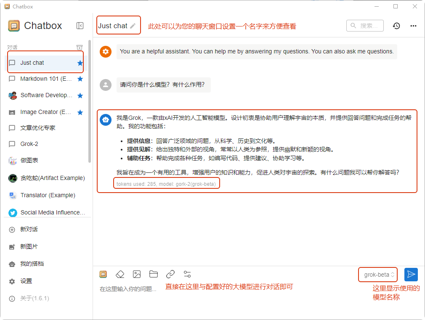Screen dimensions: 425x320
Task: Click the 辅助任务 bullet line
Action: click(x=216, y=158)
